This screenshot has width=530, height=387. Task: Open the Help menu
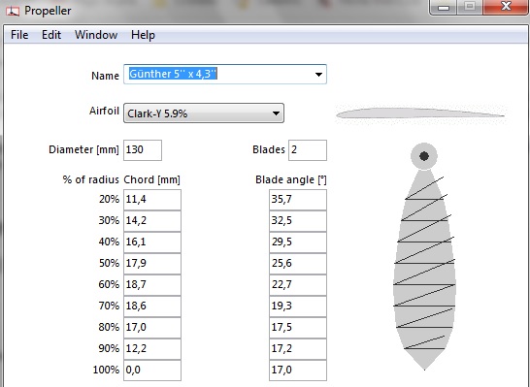(143, 35)
